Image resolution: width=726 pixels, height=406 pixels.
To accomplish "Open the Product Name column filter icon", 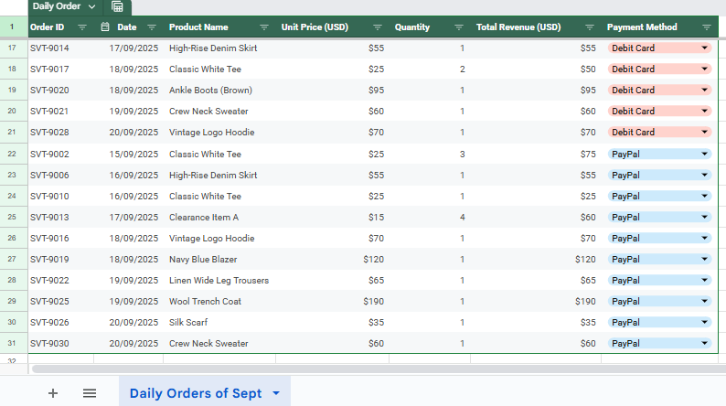I will pos(264,27).
